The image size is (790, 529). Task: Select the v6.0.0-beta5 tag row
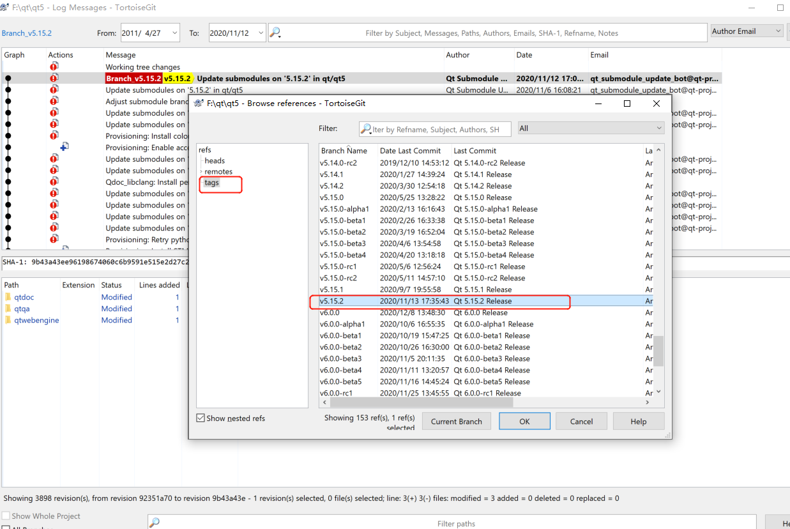[x=486, y=381]
